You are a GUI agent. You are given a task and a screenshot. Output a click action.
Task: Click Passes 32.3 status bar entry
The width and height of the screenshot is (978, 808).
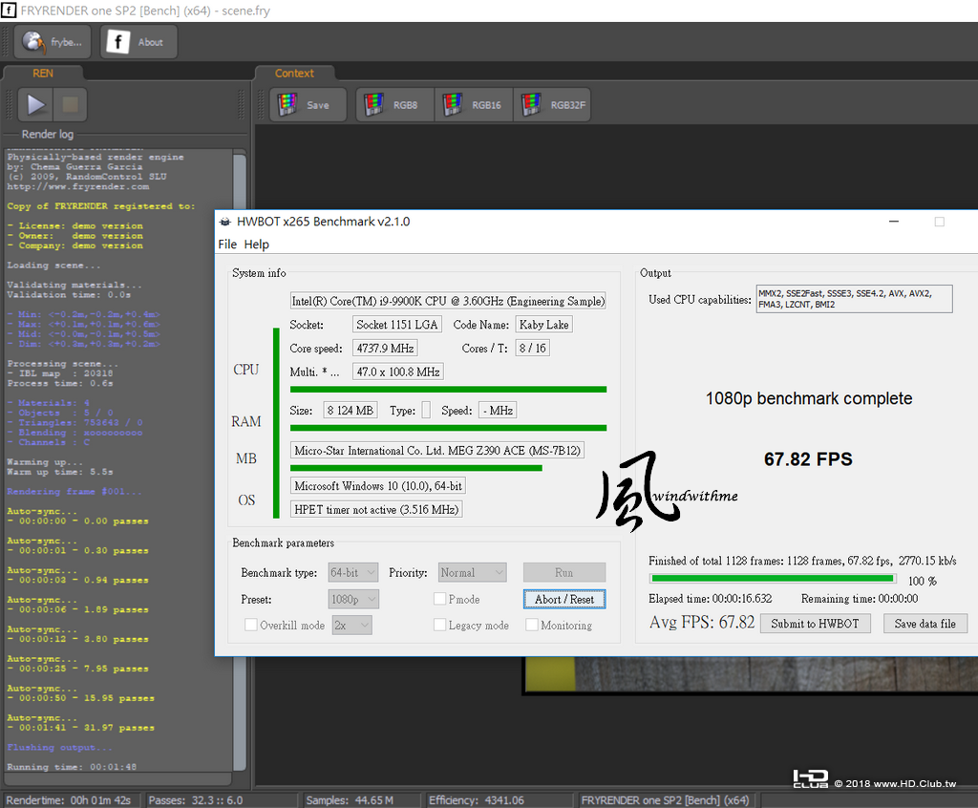pyautogui.click(x=195, y=800)
